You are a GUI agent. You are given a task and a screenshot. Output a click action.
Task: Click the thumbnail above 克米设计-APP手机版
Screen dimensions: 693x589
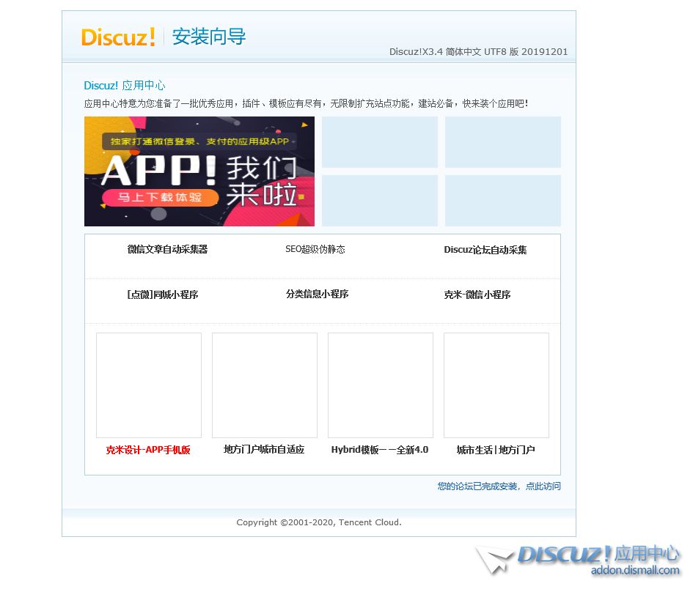click(x=149, y=385)
